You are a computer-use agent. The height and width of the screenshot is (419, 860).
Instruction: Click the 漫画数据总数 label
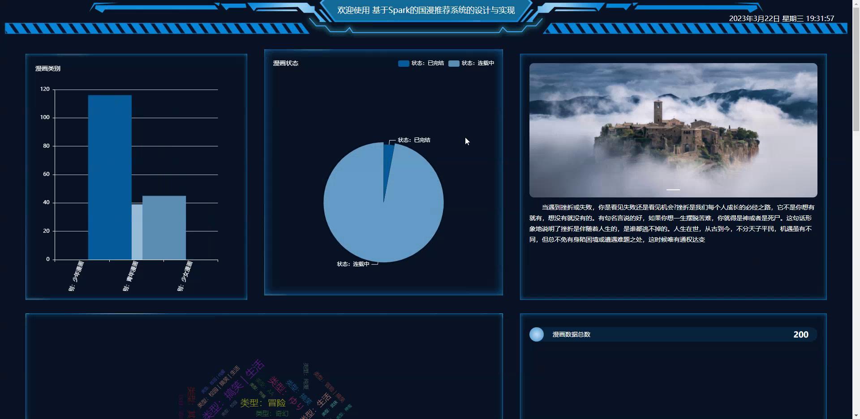572,334
